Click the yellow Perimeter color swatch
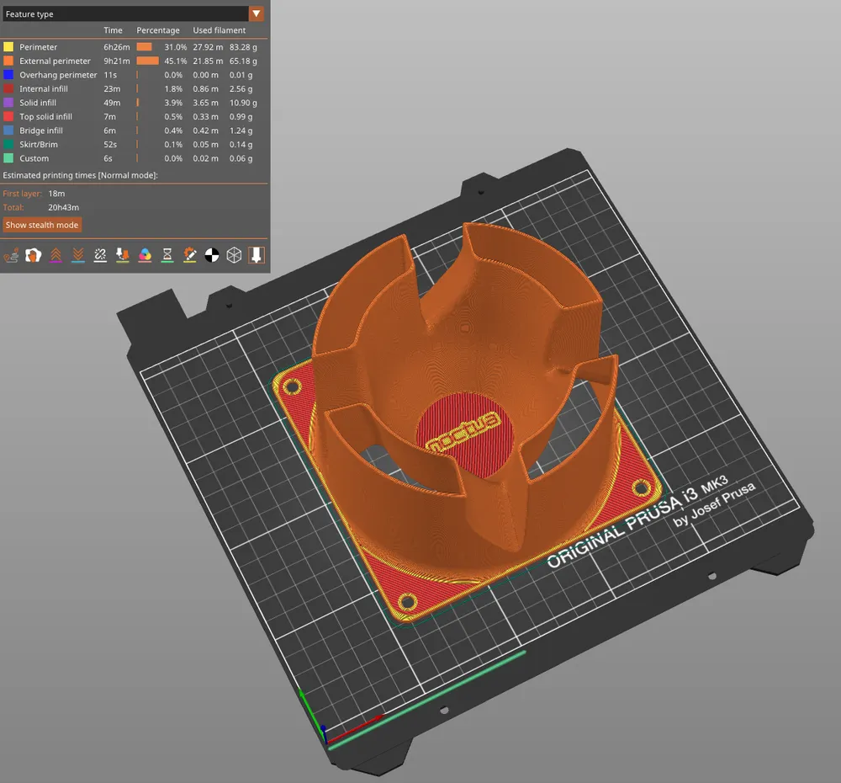This screenshot has width=841, height=783. [x=8, y=47]
